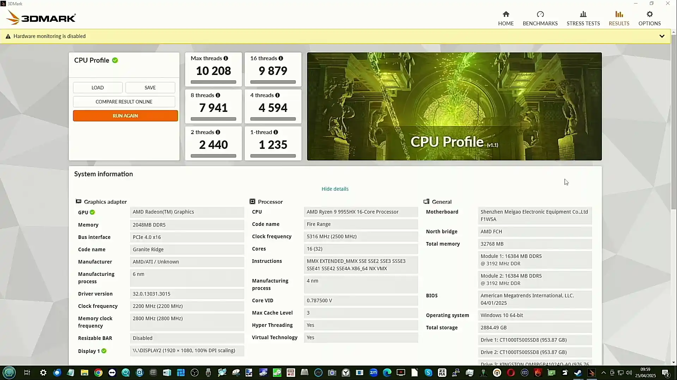This screenshot has height=380, width=677.
Task: Select the Granite Ridge code name value
Action: (187, 249)
